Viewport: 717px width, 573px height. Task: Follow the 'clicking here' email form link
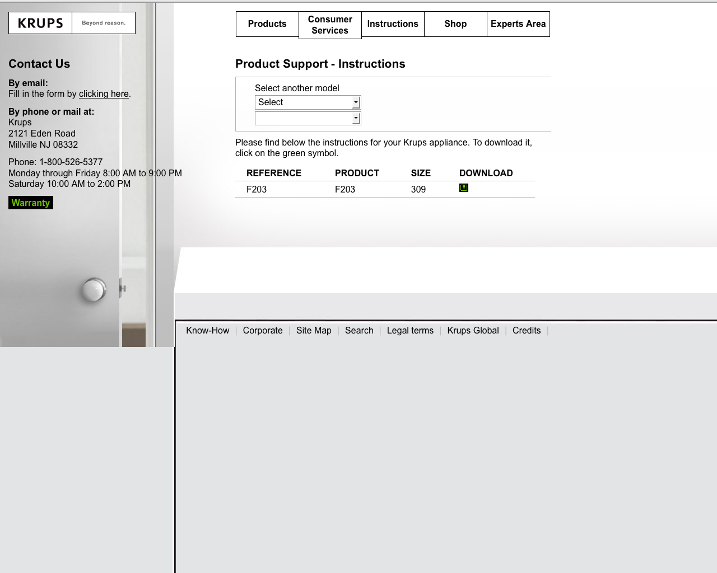tap(104, 94)
